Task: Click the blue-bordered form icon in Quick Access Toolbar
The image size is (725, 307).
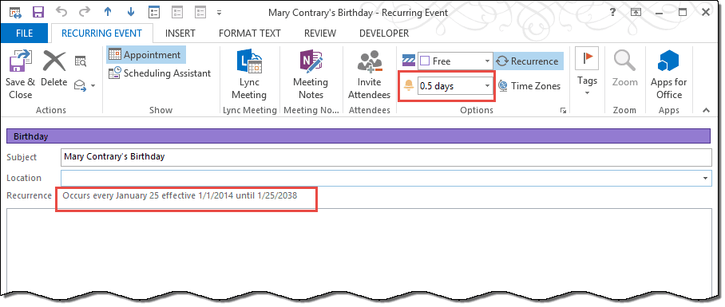Action: (154, 12)
